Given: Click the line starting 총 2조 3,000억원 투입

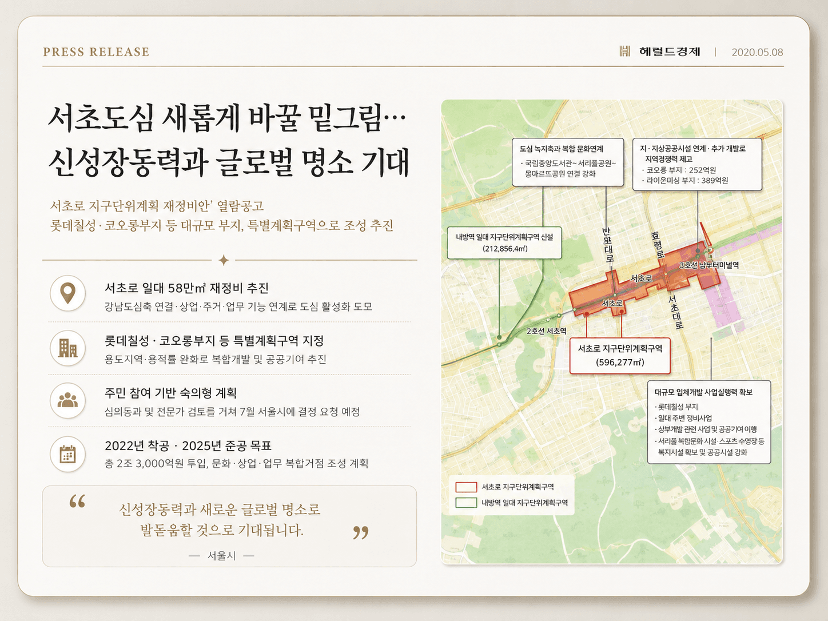Looking at the screenshot, I should [x=236, y=463].
